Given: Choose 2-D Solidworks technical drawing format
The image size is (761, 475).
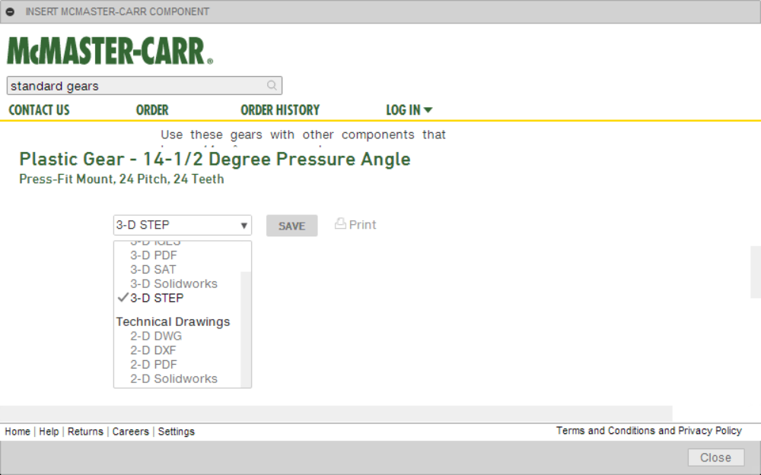Looking at the screenshot, I should click(174, 378).
